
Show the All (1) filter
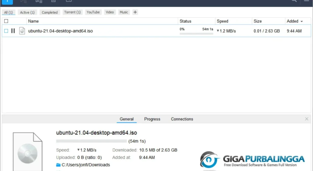click(x=8, y=12)
